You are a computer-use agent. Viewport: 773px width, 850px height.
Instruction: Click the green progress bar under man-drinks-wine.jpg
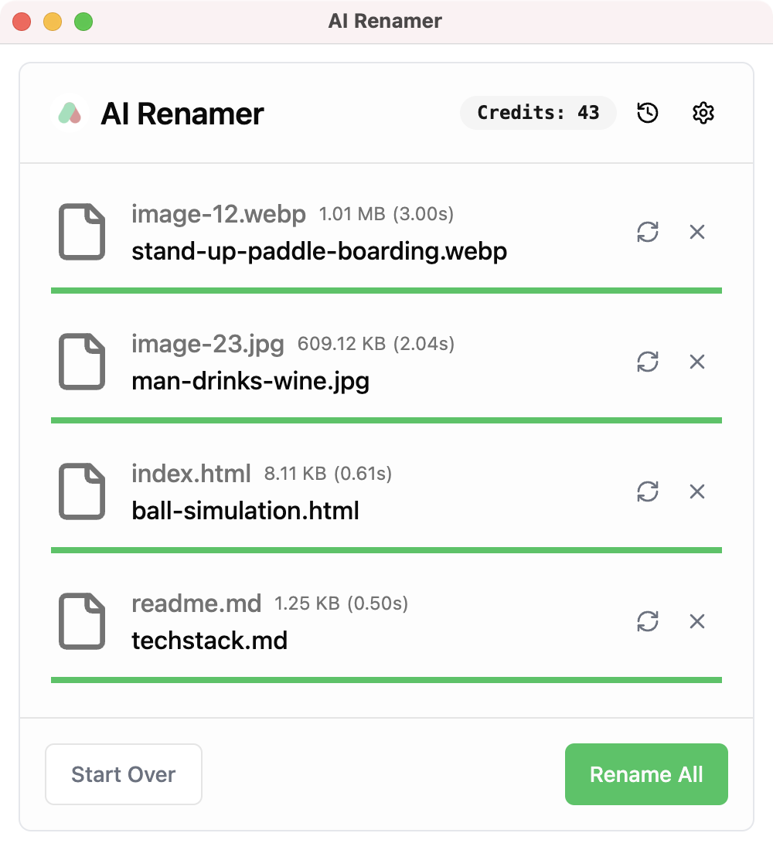click(386, 419)
